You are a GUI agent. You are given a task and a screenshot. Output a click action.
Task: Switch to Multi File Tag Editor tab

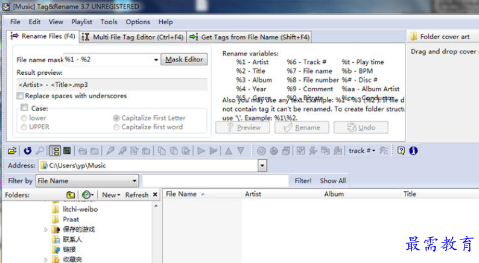pos(133,37)
